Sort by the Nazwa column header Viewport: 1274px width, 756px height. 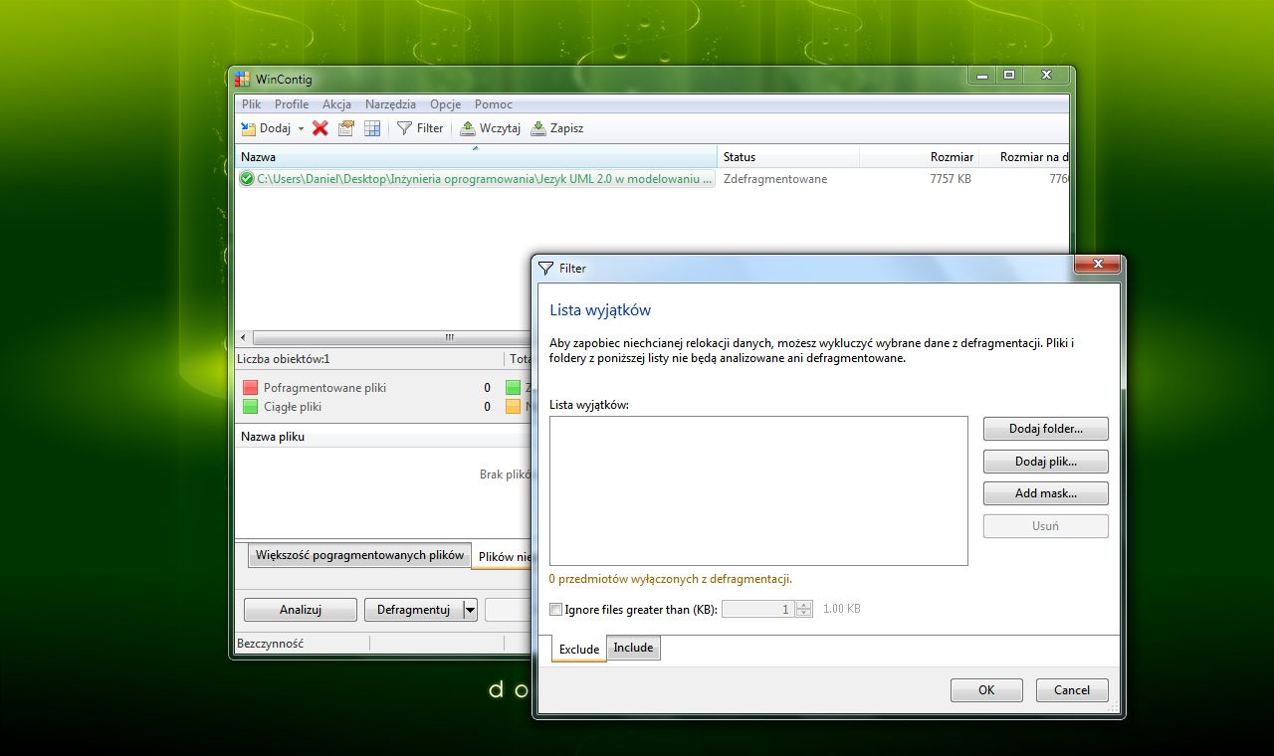tap(476, 157)
